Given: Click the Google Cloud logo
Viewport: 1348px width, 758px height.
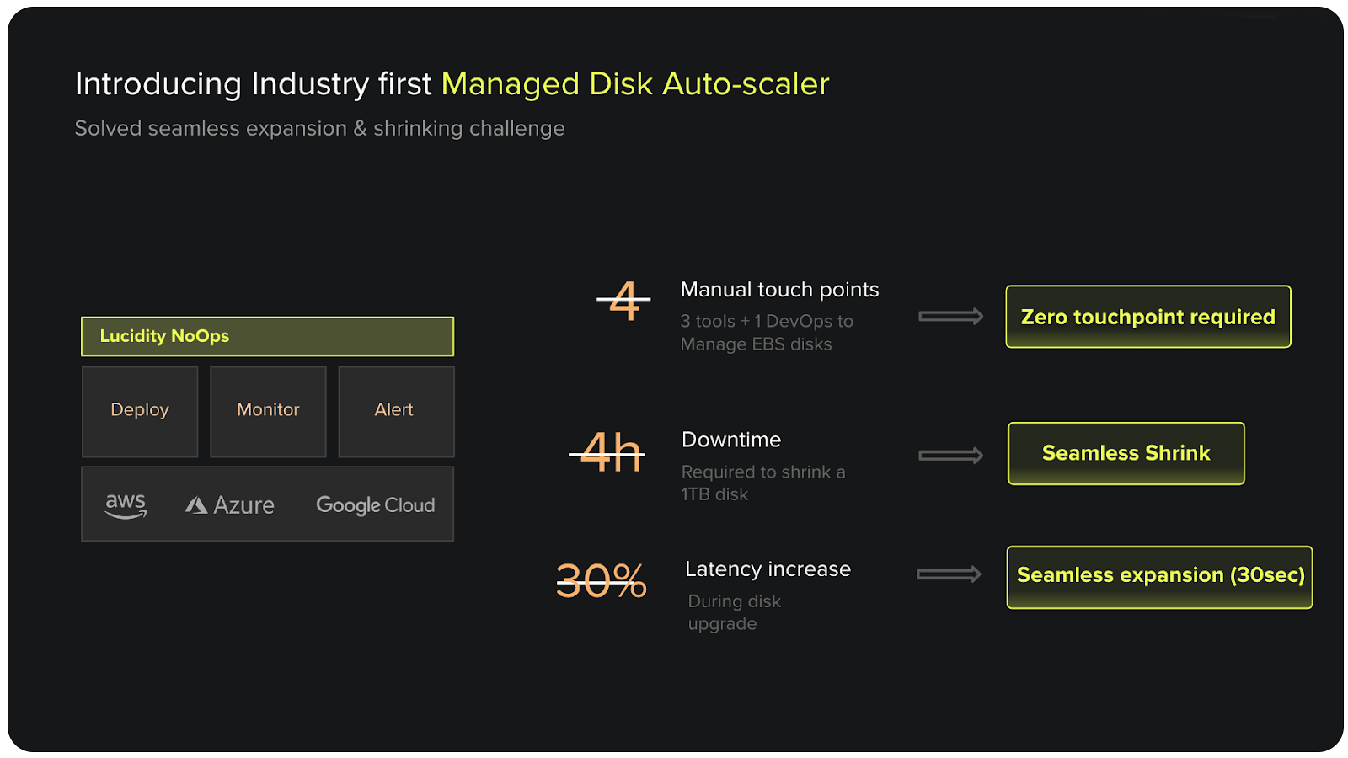Looking at the screenshot, I should coord(375,504).
